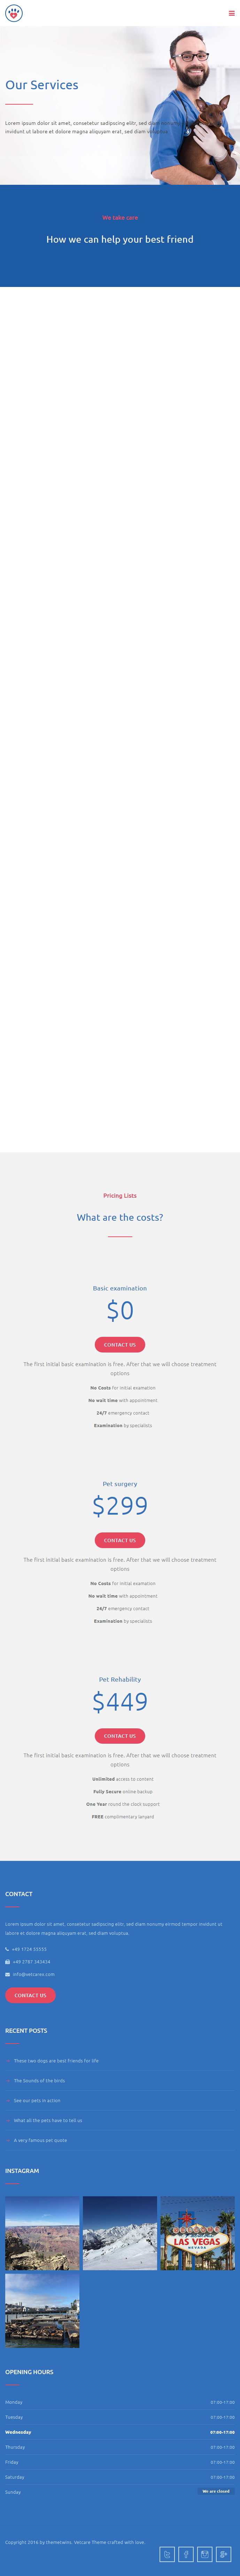Viewport: 240px width, 2576px height.
Task: Open the Instagram footer social icon
Action: pyautogui.click(x=205, y=2554)
